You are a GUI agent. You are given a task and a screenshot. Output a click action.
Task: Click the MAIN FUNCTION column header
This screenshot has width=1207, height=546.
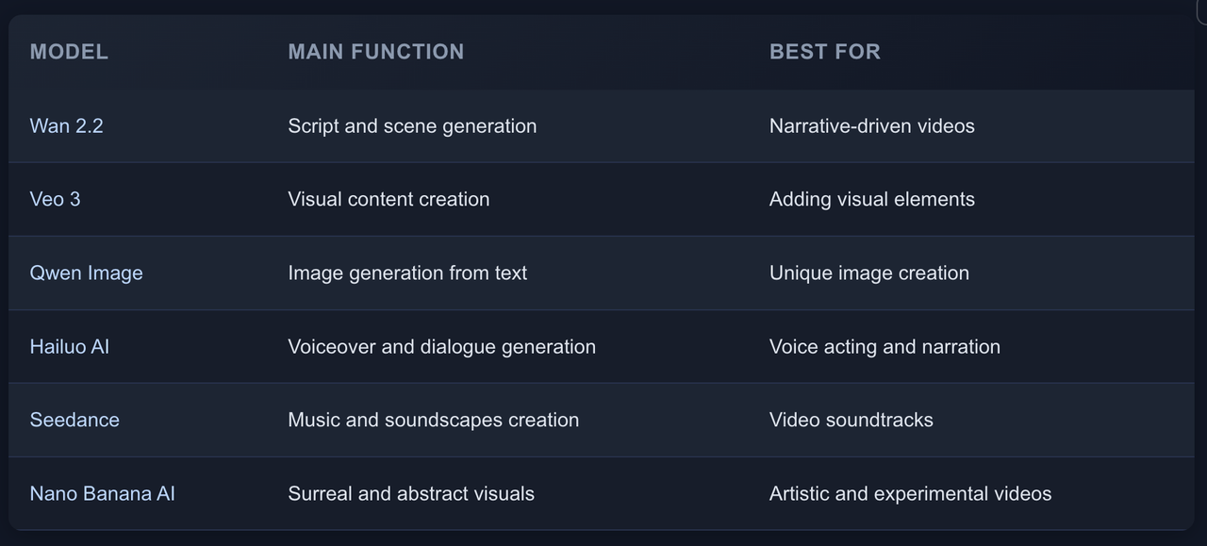[x=376, y=52]
